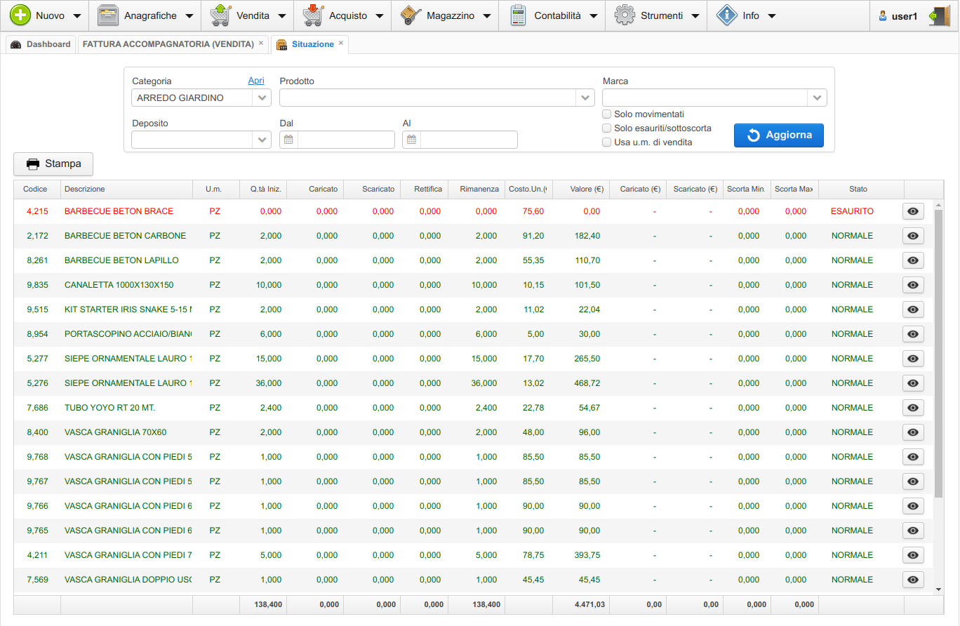View details of product code 5,276

tap(913, 383)
